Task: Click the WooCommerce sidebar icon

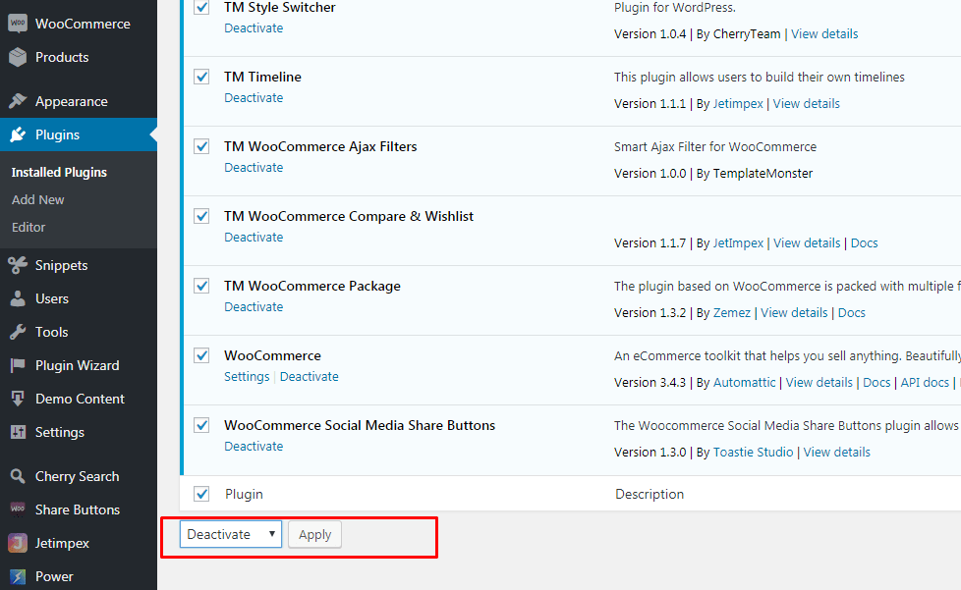Action: [18, 24]
